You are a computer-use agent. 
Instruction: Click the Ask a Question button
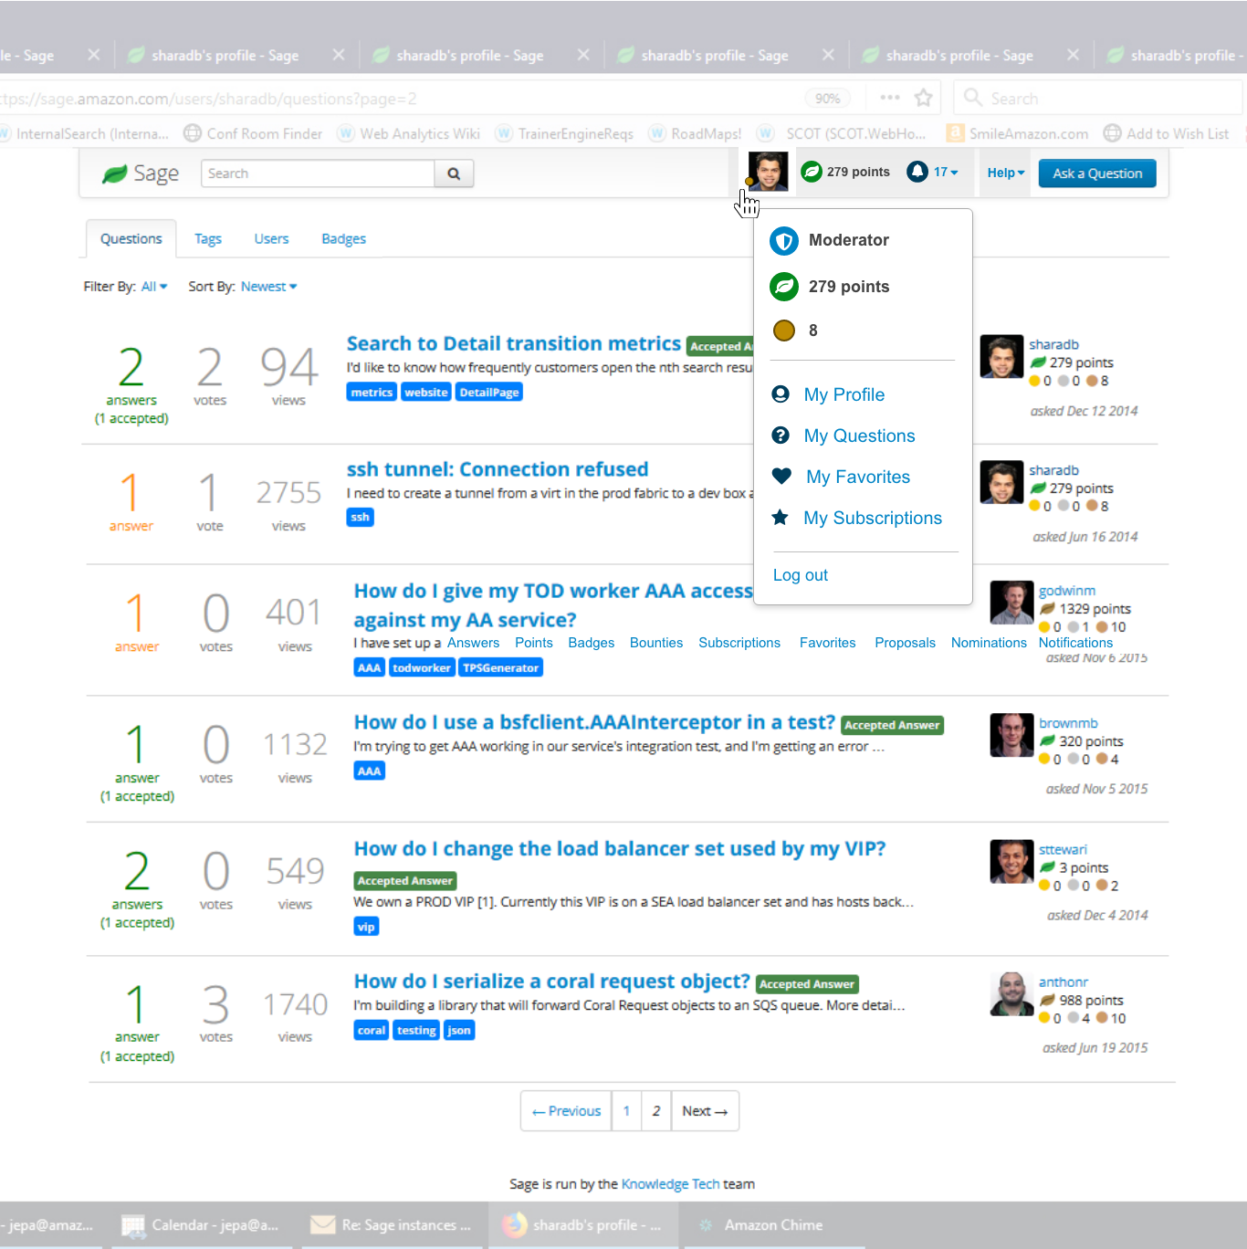click(1097, 173)
